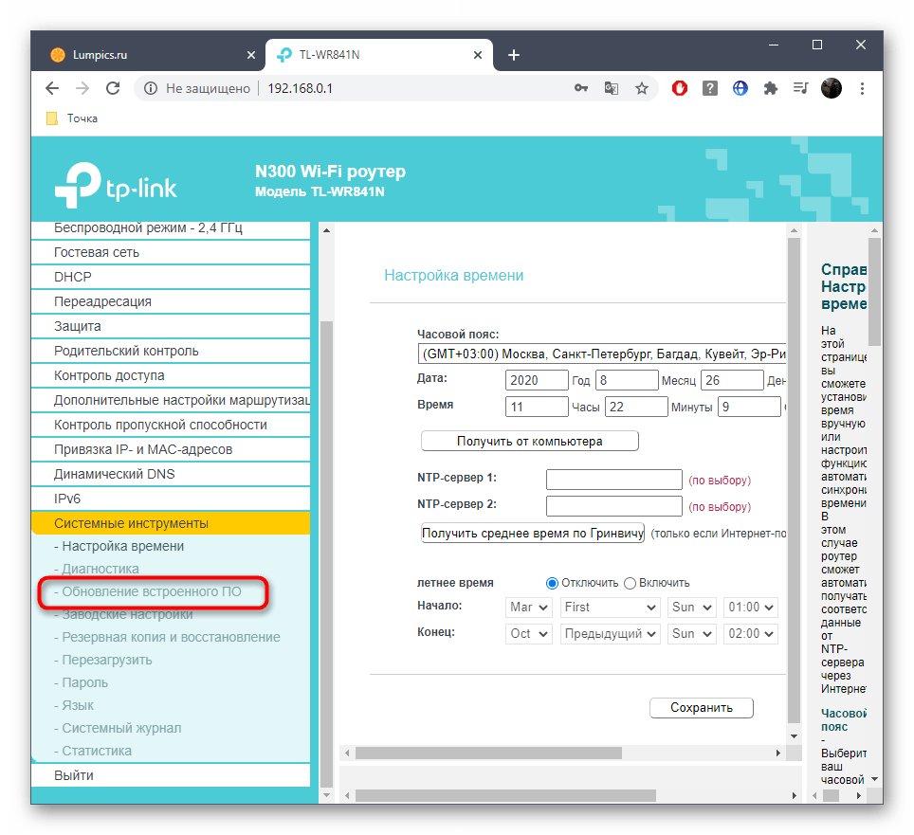Open the Начало month dropdown showing Mar
This screenshot has height=835, width=914.
click(x=529, y=608)
